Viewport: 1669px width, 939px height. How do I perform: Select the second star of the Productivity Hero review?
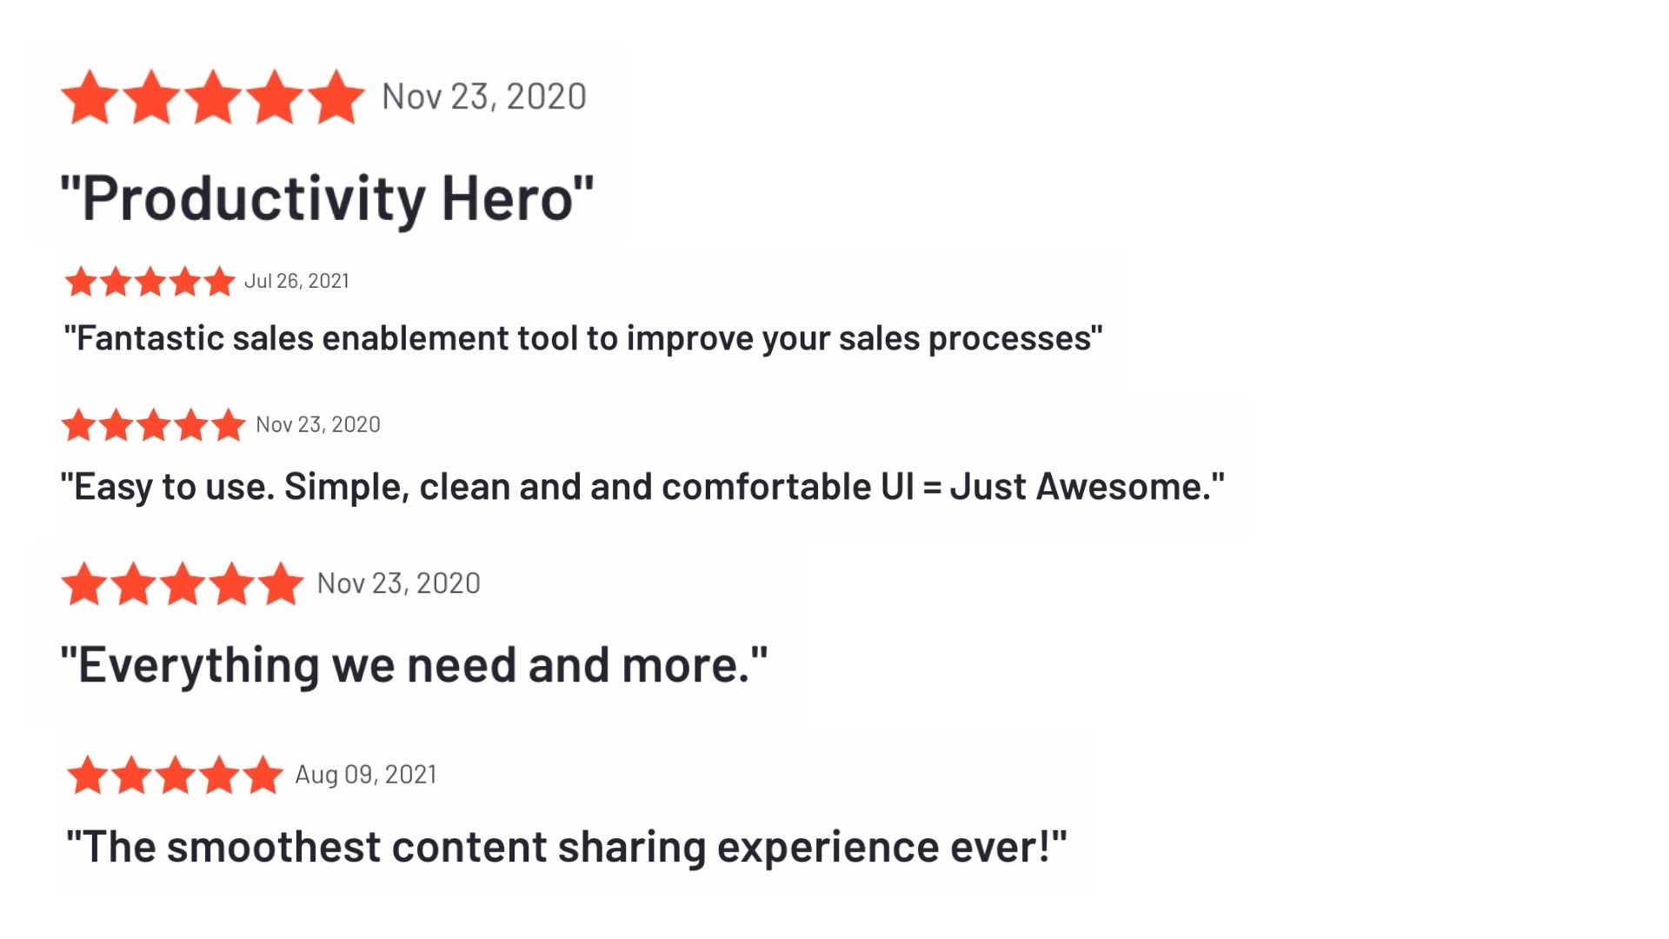(x=151, y=97)
